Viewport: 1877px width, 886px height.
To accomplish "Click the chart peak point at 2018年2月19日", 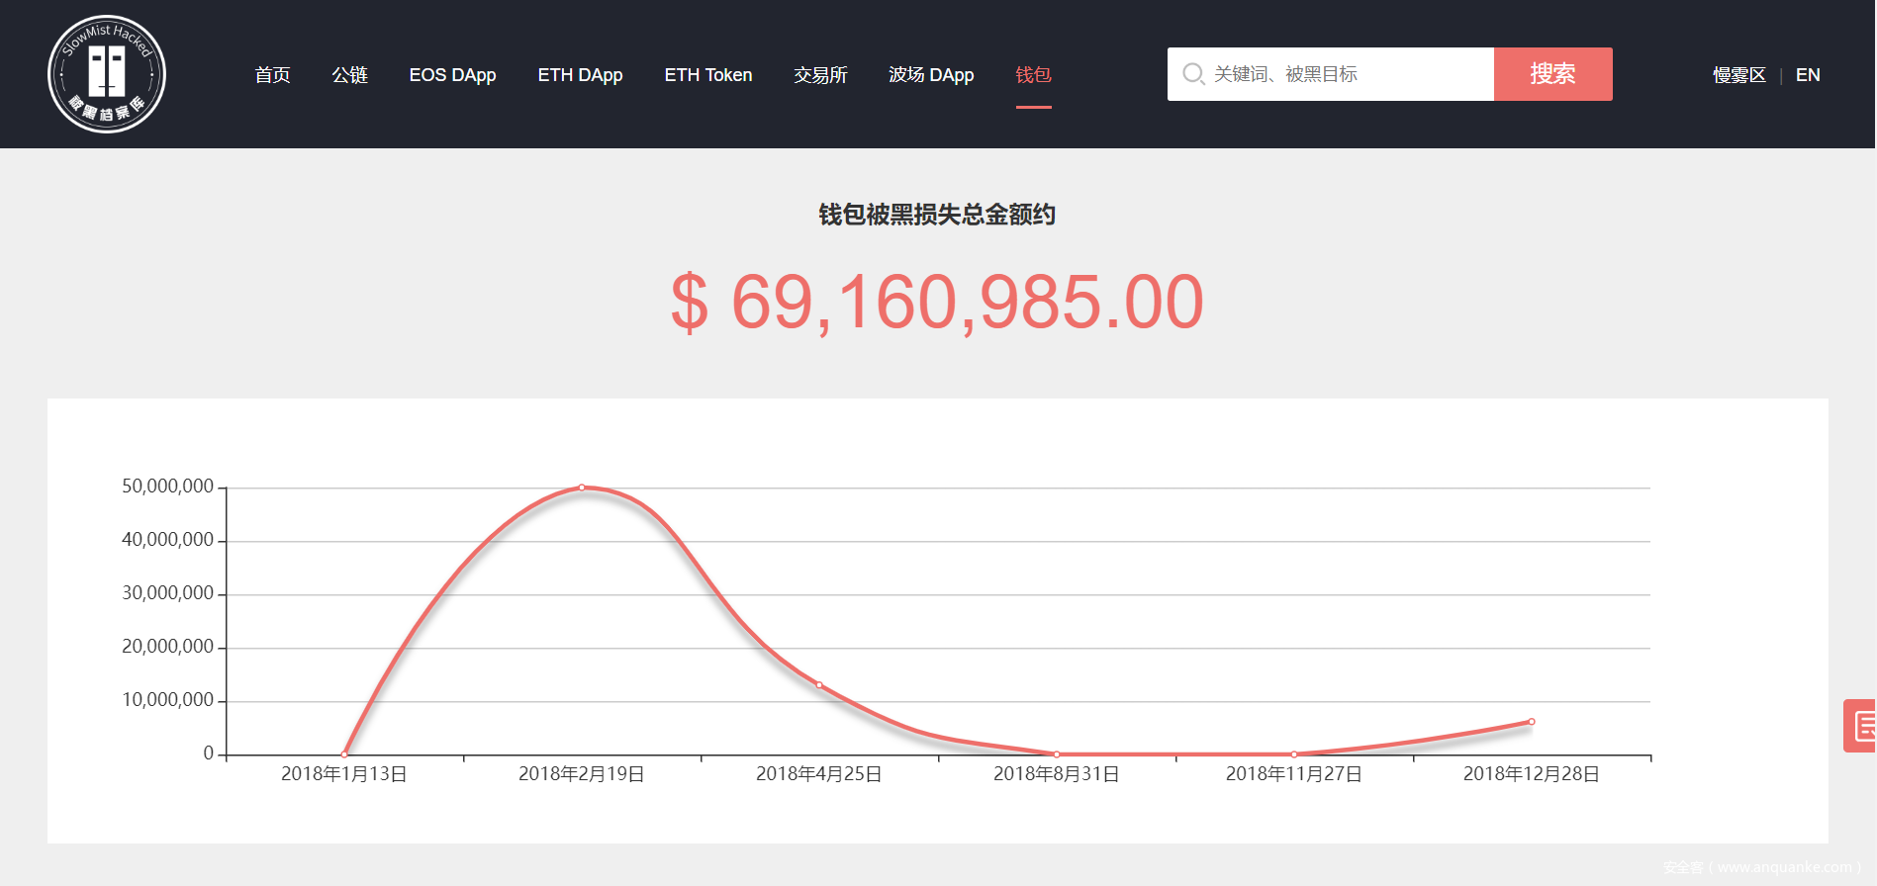I will [582, 487].
